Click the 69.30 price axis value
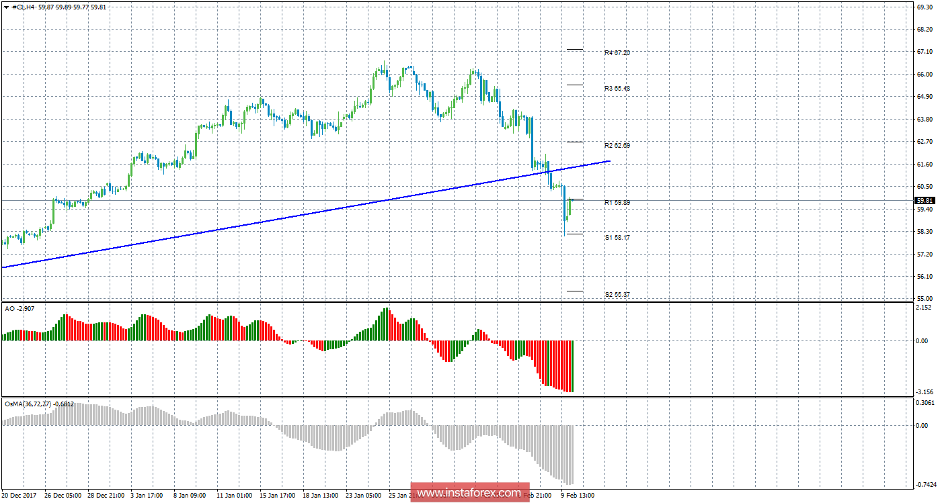 925,7
